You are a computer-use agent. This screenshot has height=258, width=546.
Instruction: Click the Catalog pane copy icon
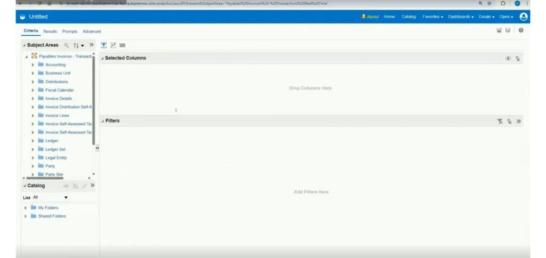point(75,186)
